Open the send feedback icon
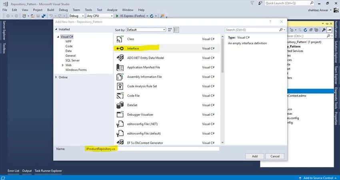 [260, 3]
